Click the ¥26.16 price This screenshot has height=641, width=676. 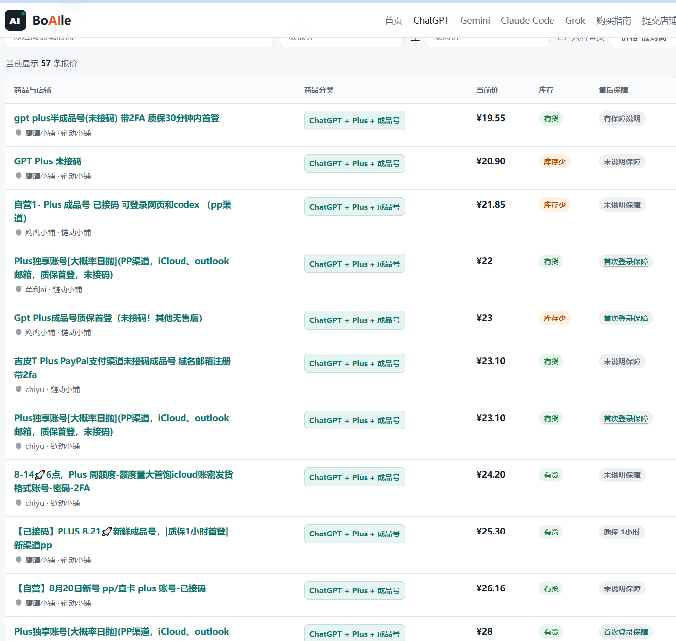491,588
